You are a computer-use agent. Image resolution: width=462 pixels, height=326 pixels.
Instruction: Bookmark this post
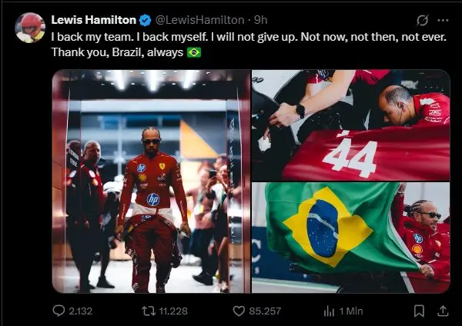419,311
